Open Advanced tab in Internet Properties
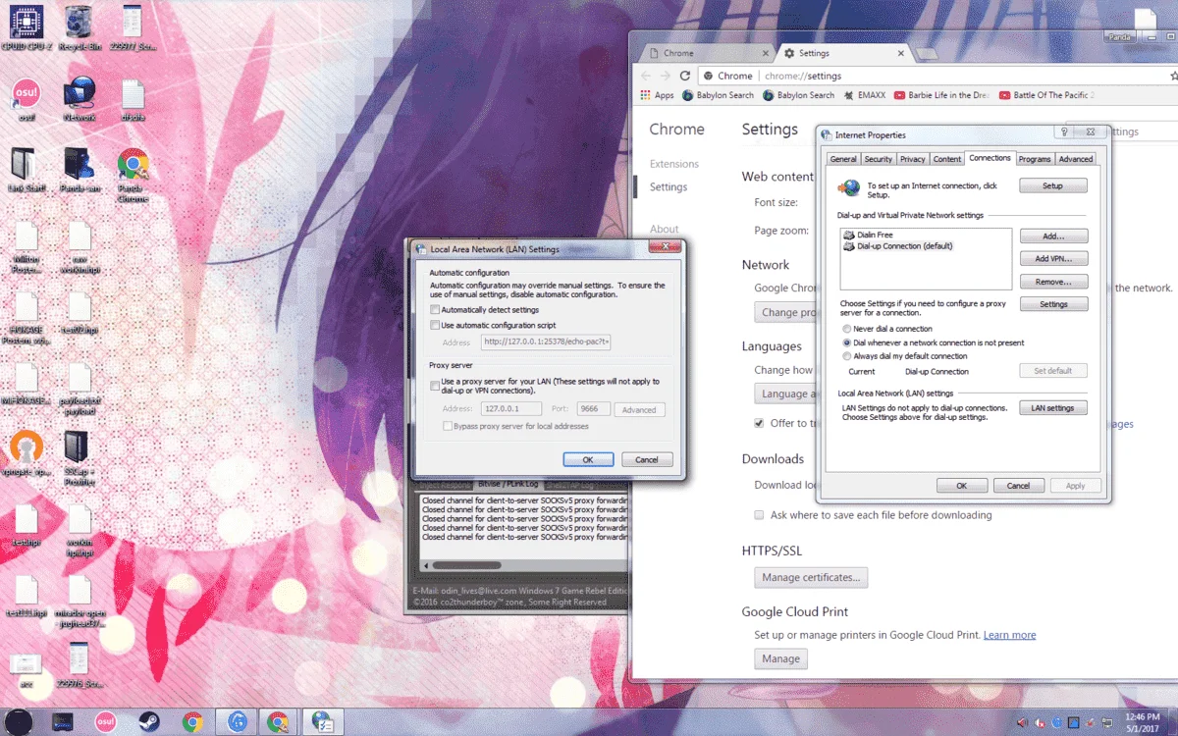The width and height of the screenshot is (1178, 736). tap(1075, 159)
